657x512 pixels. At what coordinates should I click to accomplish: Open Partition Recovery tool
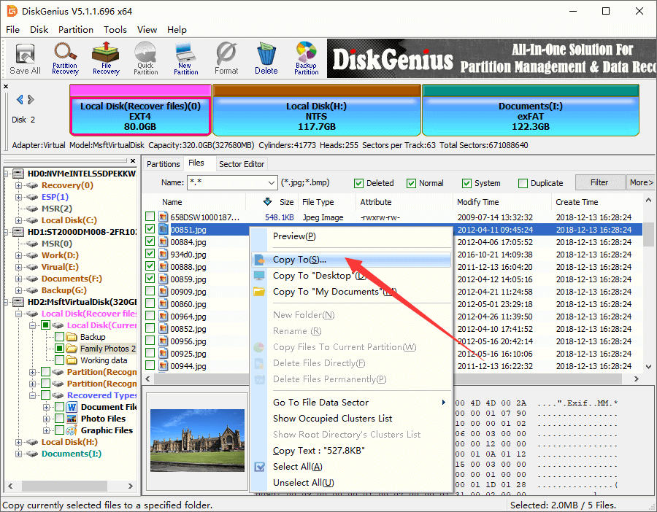click(65, 58)
